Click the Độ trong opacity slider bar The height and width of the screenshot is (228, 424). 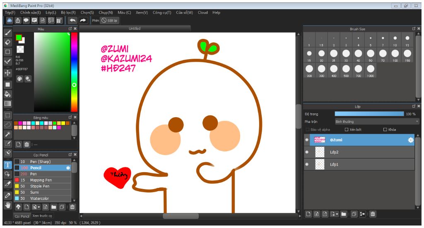pyautogui.click(x=369, y=114)
